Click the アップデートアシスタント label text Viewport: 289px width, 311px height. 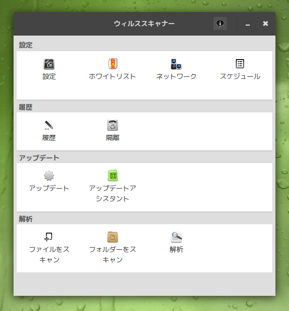click(x=113, y=193)
